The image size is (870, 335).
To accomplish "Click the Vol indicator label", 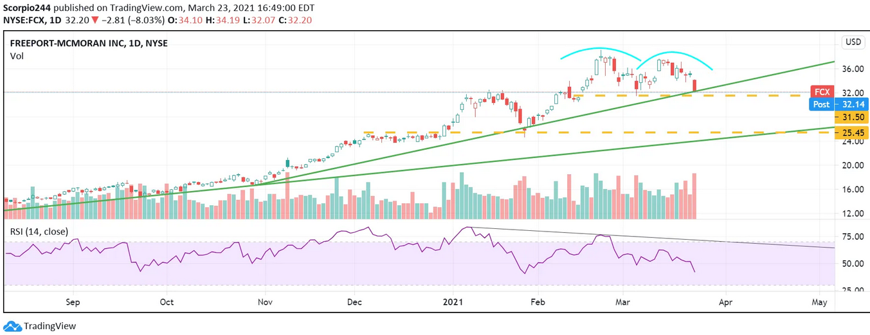I will 16,56.
